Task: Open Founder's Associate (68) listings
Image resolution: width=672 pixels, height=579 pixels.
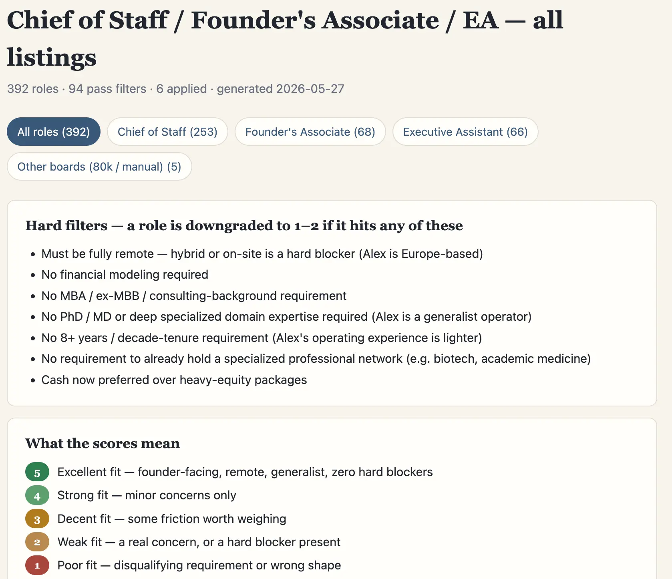Action: [310, 132]
